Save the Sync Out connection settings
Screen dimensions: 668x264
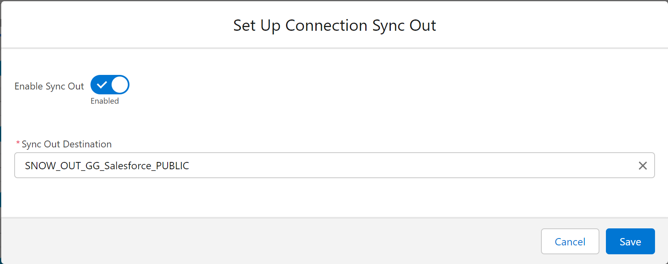(630, 241)
